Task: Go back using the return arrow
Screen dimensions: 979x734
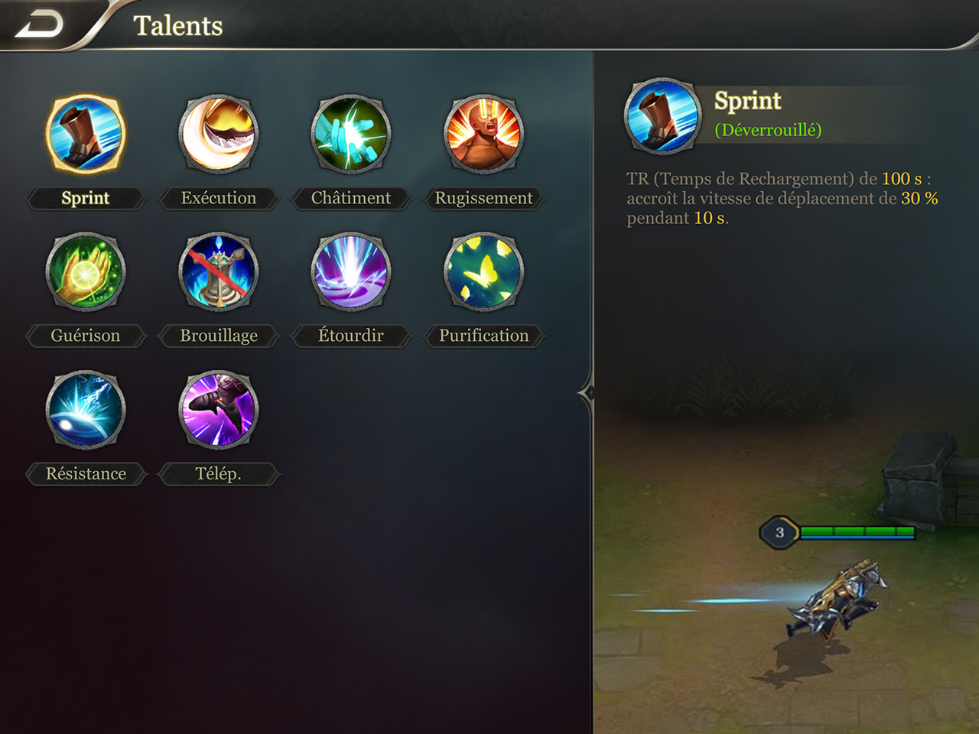Action: (40, 25)
